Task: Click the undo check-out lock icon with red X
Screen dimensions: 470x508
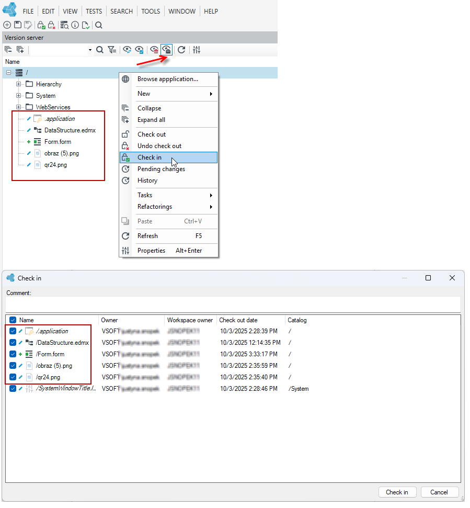Action: (x=51, y=25)
